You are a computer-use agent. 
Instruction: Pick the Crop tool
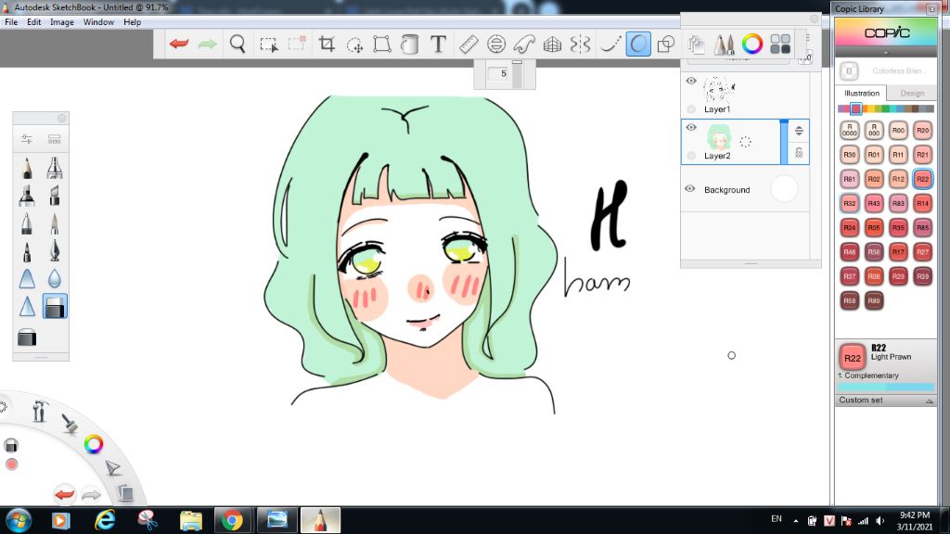tap(327, 44)
